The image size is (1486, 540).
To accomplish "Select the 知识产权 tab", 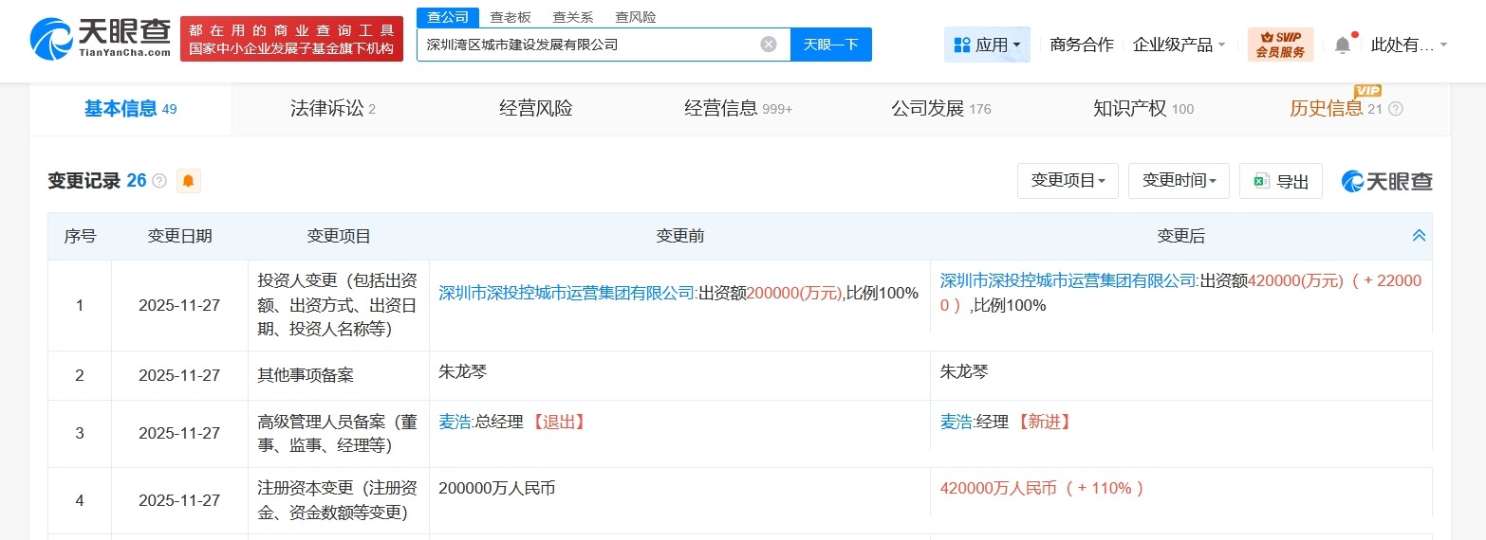I will pos(1143,109).
